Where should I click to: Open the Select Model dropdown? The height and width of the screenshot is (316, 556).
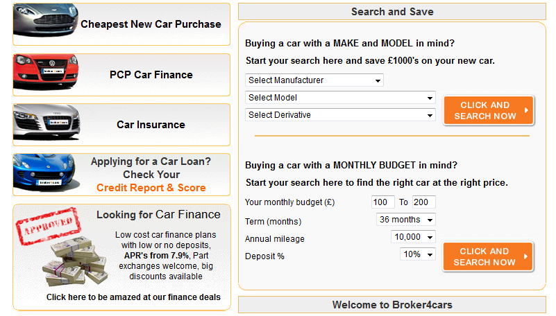[340, 98]
